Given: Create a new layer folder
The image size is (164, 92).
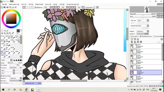Looking at the screenshot, I should (138, 39).
